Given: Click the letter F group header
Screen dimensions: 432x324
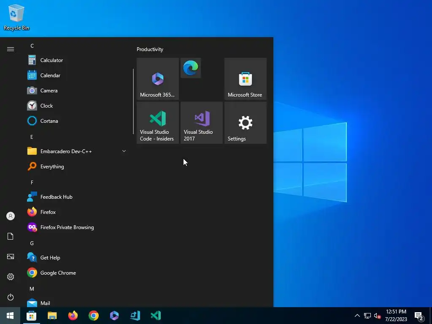Looking at the screenshot, I should point(32,182).
